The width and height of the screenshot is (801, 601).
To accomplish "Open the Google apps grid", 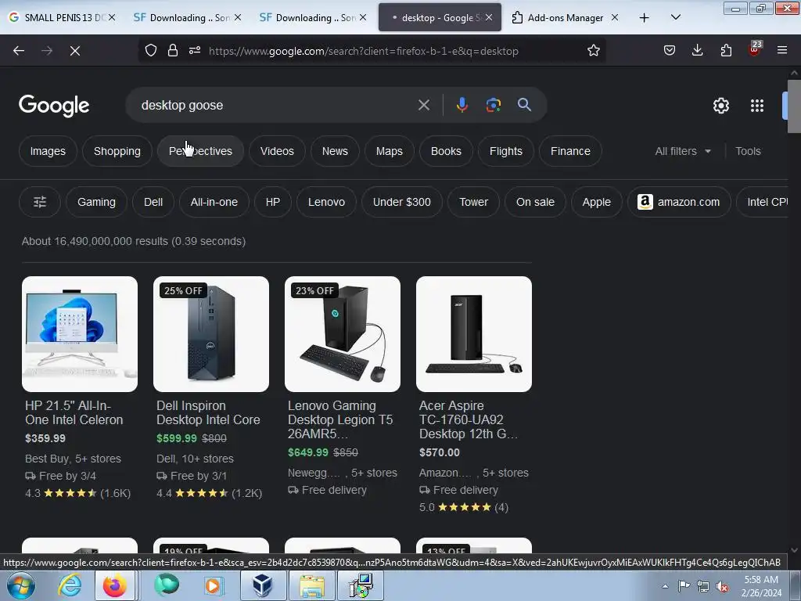I will click(757, 106).
